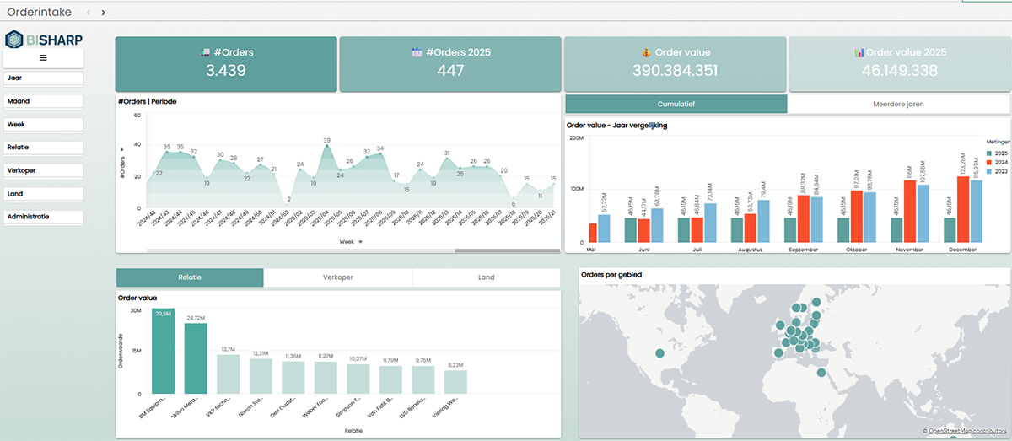The width and height of the screenshot is (1012, 441).
Task: Click the calendar icon beside #Orders 2025
Action: pyautogui.click(x=416, y=52)
